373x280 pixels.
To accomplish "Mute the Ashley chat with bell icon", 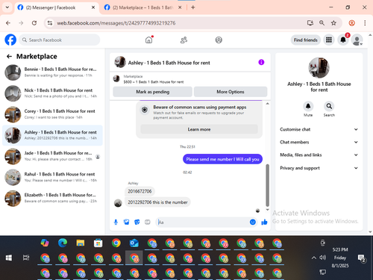I will pos(308,106).
